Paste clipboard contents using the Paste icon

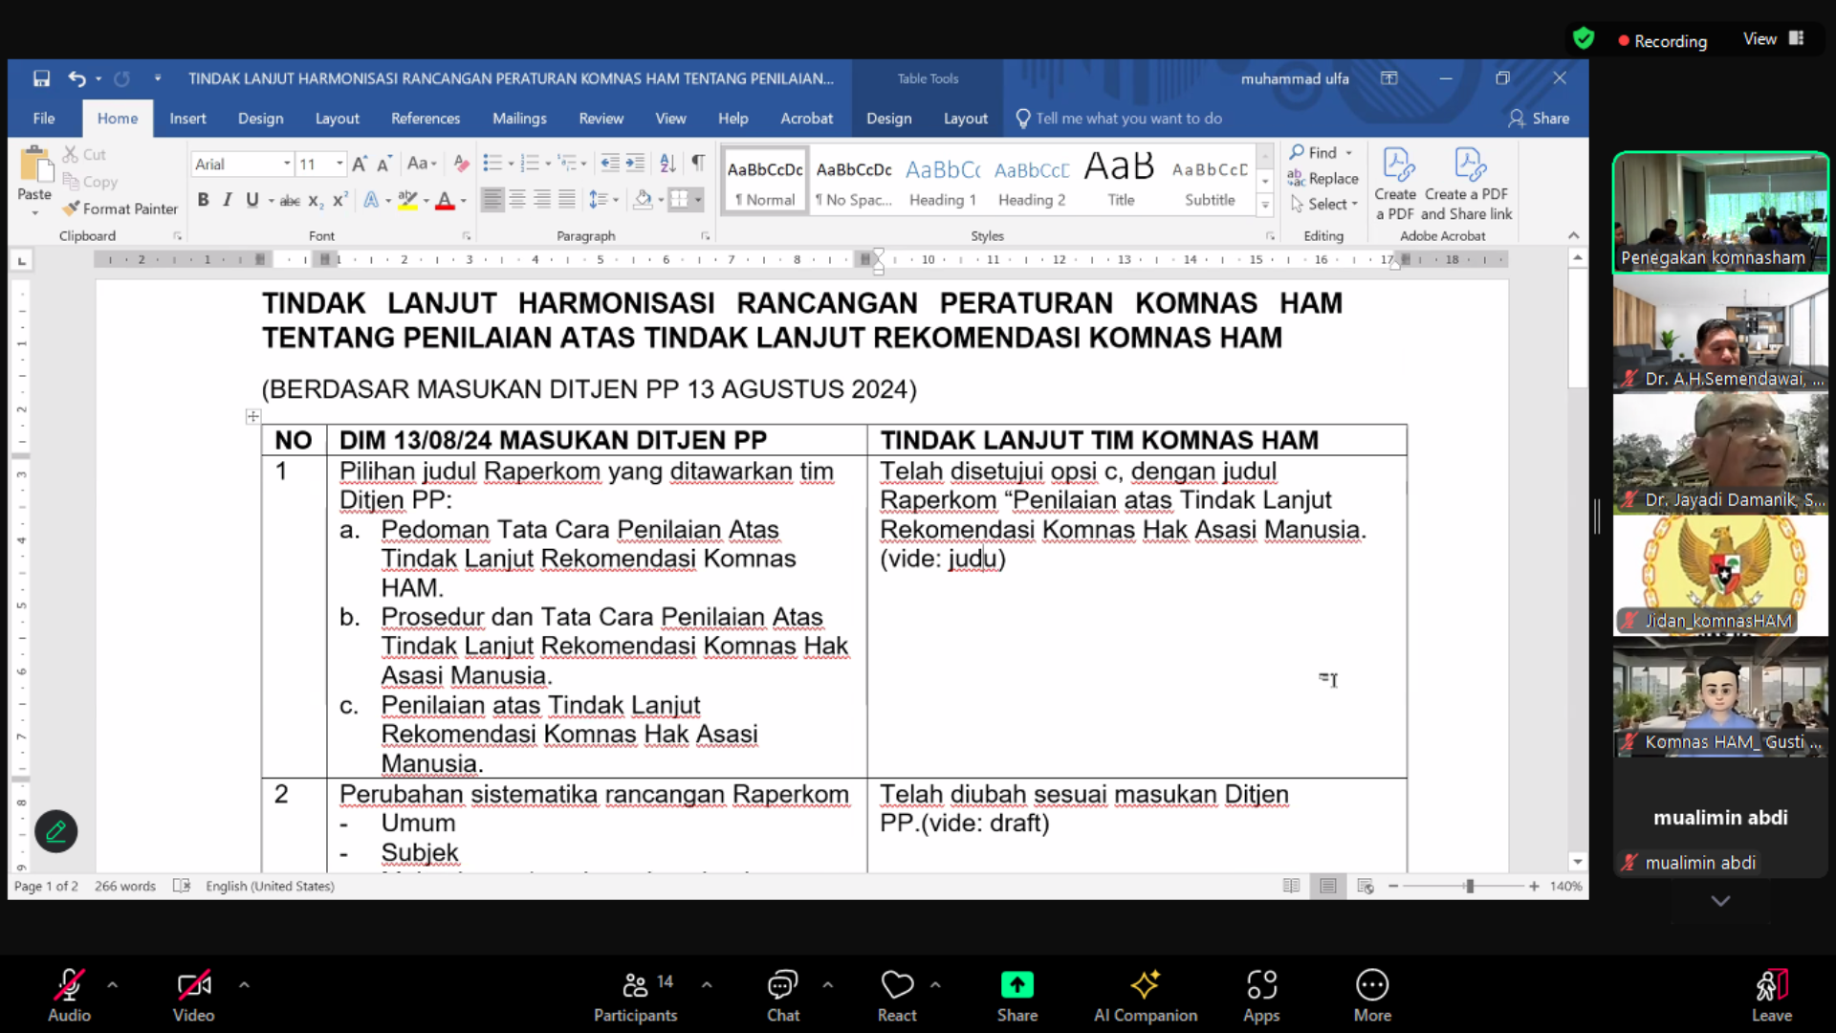(35, 165)
